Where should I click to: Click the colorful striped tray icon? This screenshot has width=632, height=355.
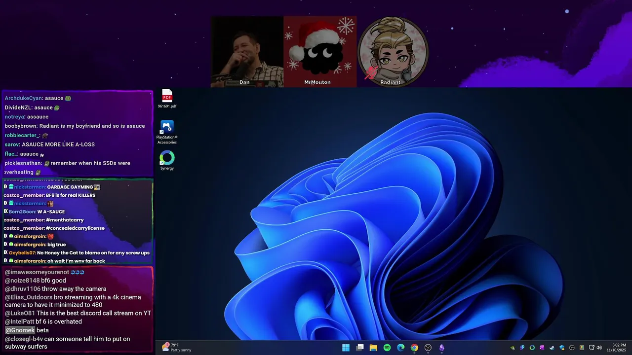tap(582, 348)
